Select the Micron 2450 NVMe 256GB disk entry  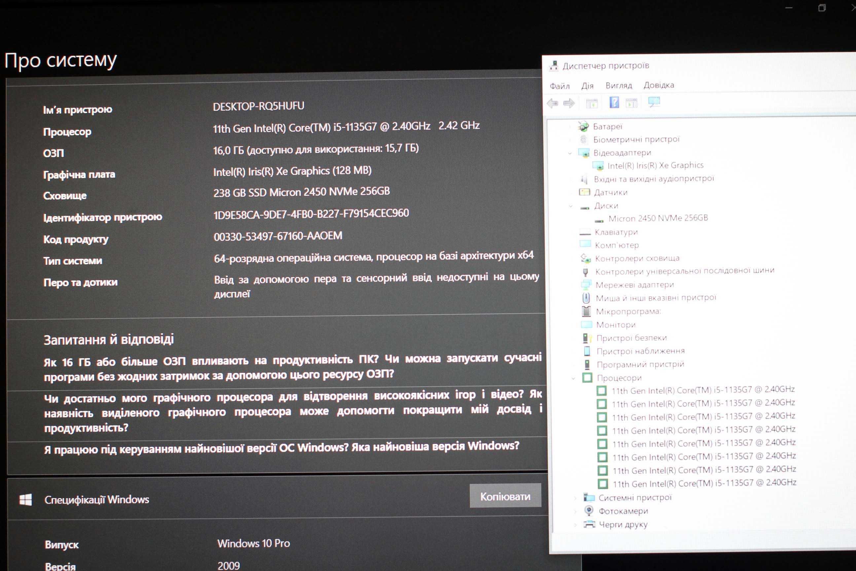658,218
